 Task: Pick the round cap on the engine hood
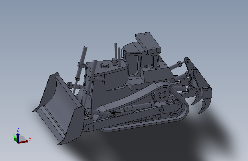pyautogui.click(x=105, y=65)
